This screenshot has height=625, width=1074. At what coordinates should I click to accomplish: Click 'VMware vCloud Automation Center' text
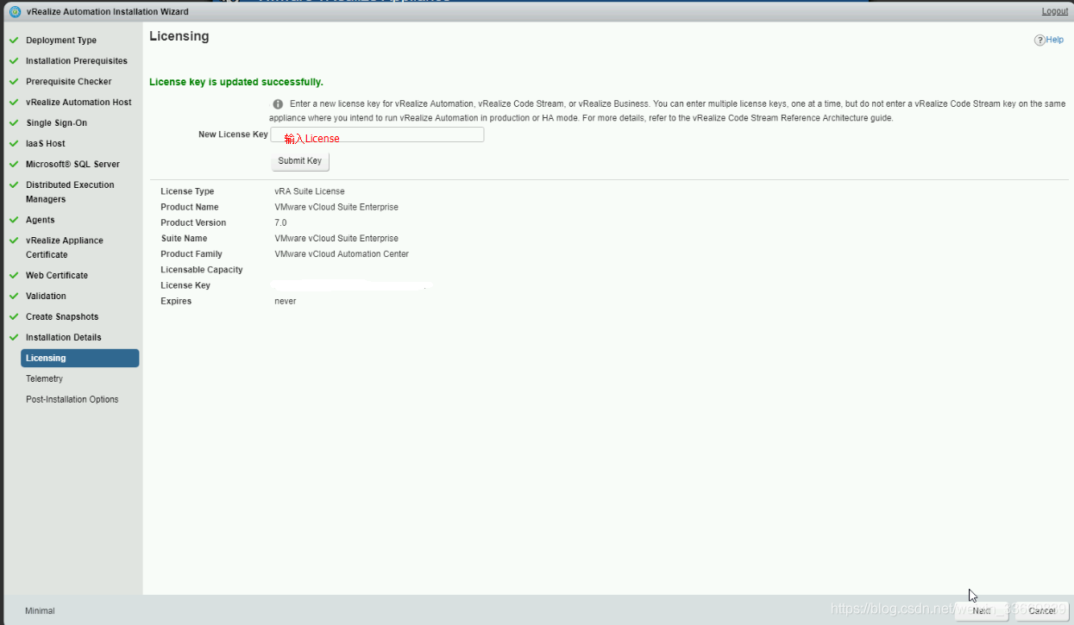point(342,254)
